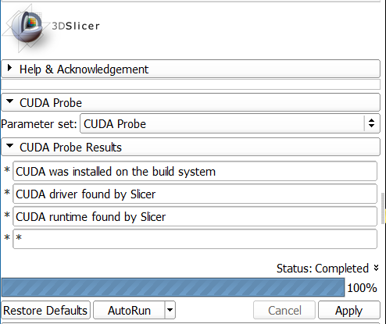The image size is (386, 324).
Task: Collapse the CUDA Probe Results section
Action: tap(191, 147)
